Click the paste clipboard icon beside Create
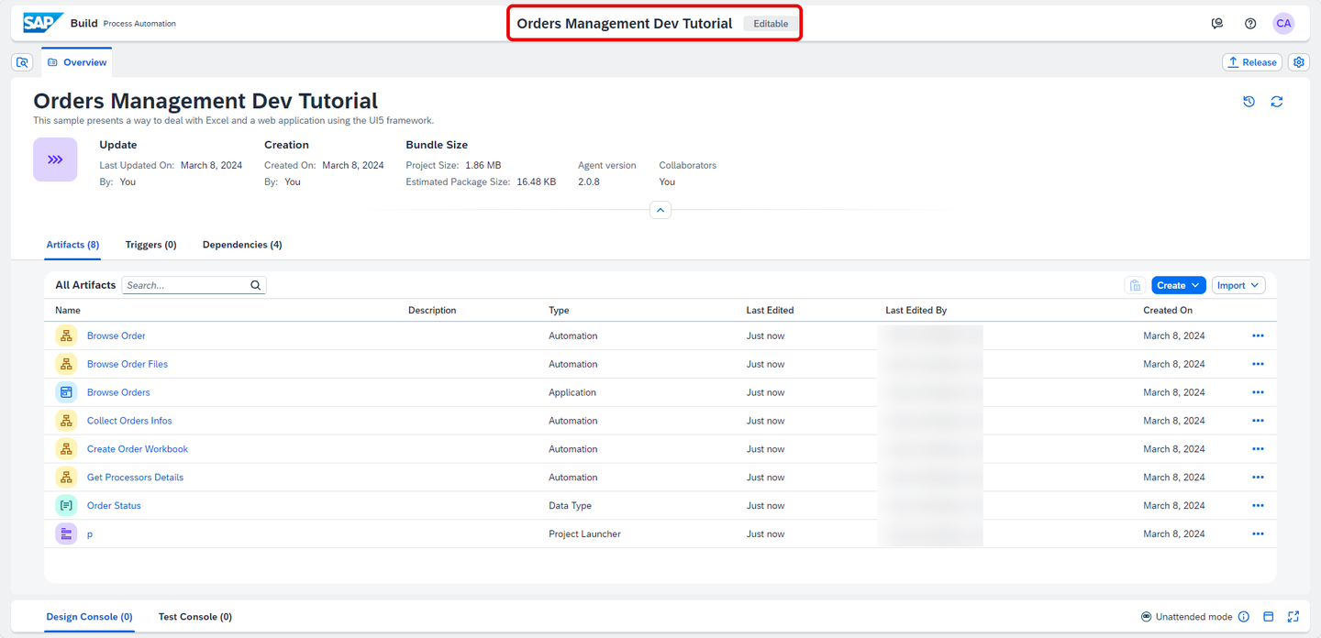This screenshot has height=638, width=1321. click(1135, 285)
